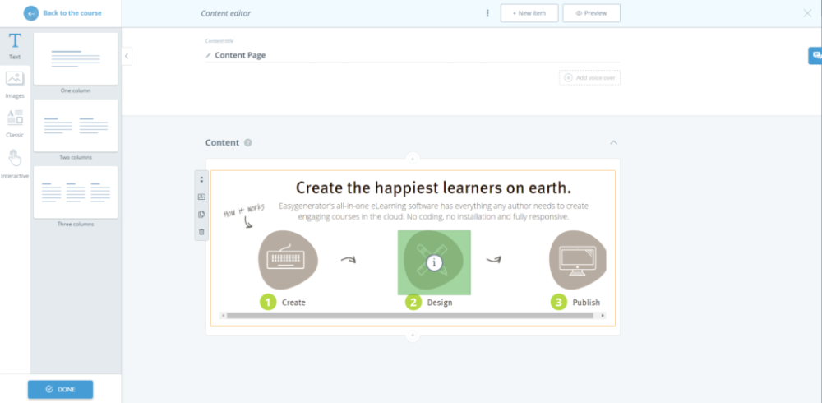Duplicate the content block with copy icon
The width and height of the screenshot is (822, 403).
(x=201, y=214)
